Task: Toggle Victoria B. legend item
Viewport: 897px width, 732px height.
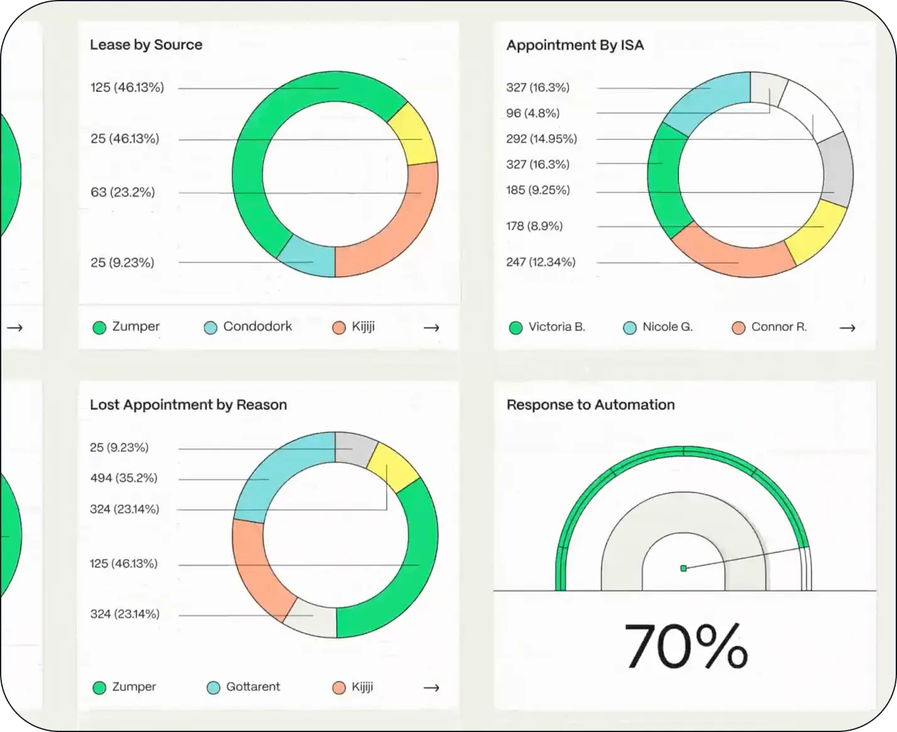Action: [547, 327]
